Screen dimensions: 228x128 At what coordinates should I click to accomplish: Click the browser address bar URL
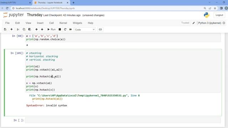tap(45, 8)
